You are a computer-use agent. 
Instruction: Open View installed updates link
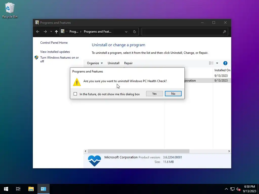tap(55, 52)
